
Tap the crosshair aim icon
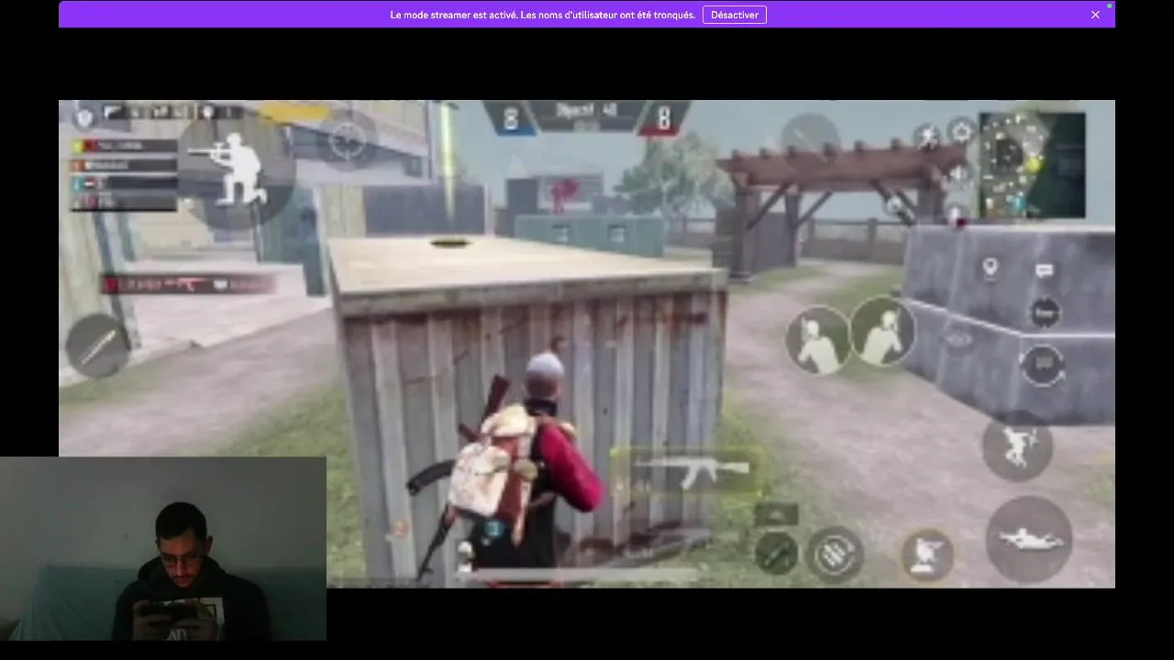pos(348,142)
